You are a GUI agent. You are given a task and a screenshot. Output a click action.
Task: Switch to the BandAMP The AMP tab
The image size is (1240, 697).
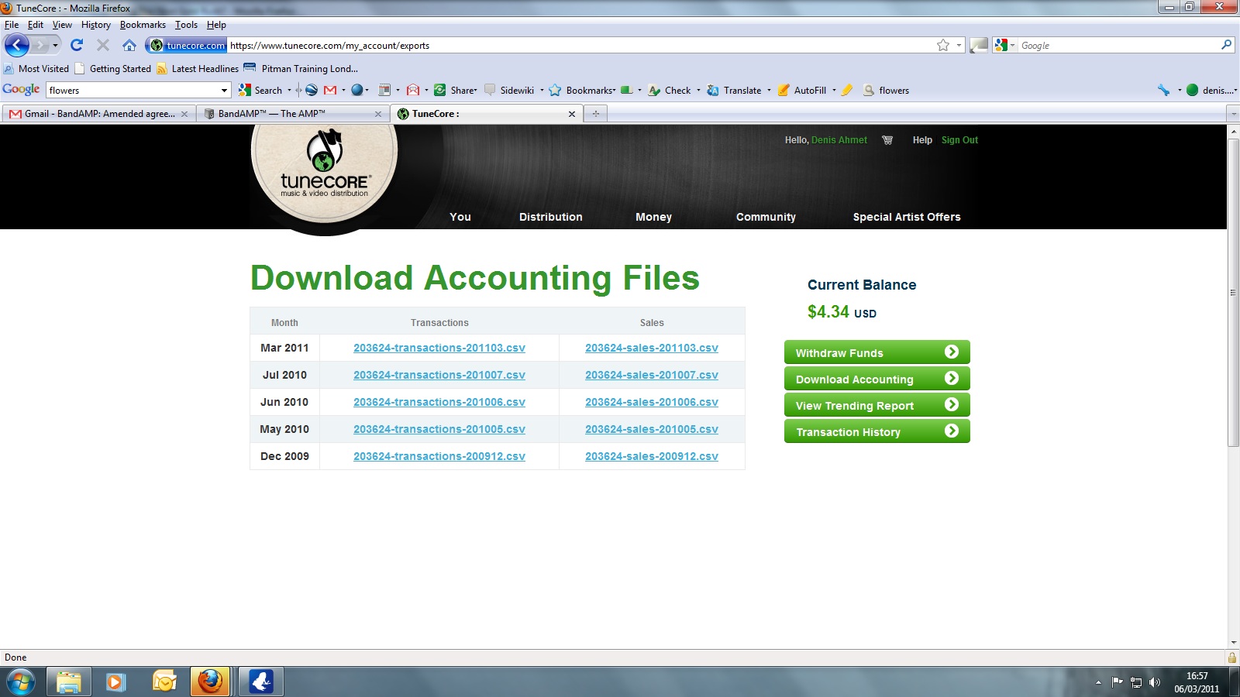(293, 114)
